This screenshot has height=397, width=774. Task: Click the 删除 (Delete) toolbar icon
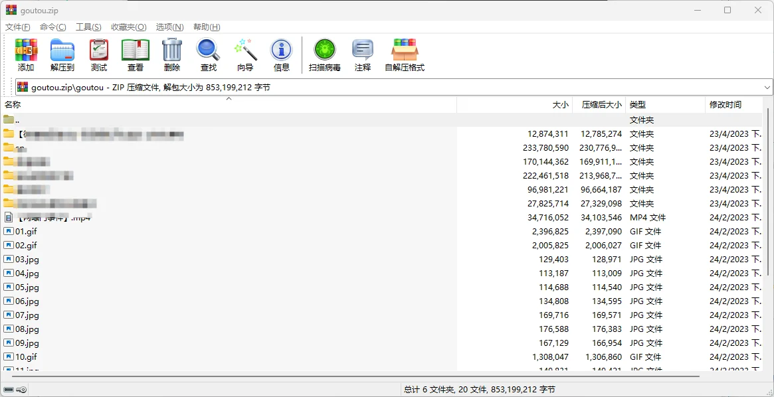(171, 54)
